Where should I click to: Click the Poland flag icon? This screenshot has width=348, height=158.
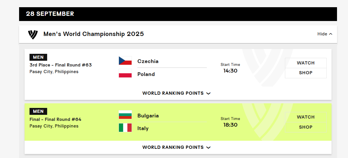[125, 73]
